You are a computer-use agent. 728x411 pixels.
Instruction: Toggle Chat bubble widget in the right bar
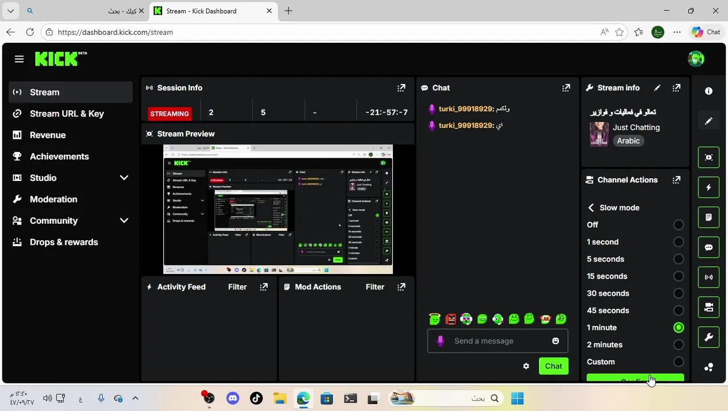(709, 247)
